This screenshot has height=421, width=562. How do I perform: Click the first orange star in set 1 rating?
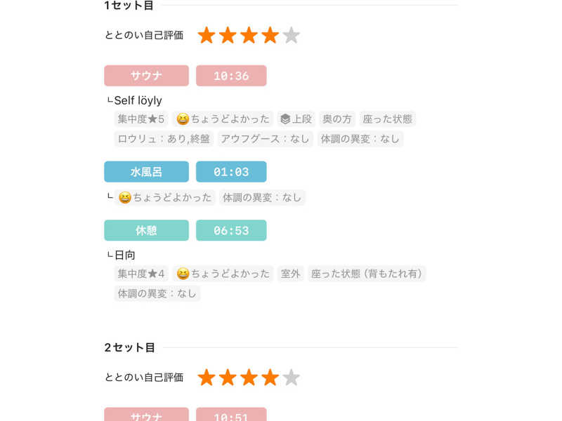(x=207, y=35)
